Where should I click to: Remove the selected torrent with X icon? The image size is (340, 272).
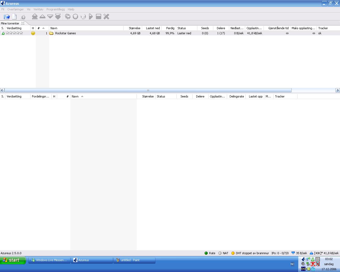[x=106, y=17]
